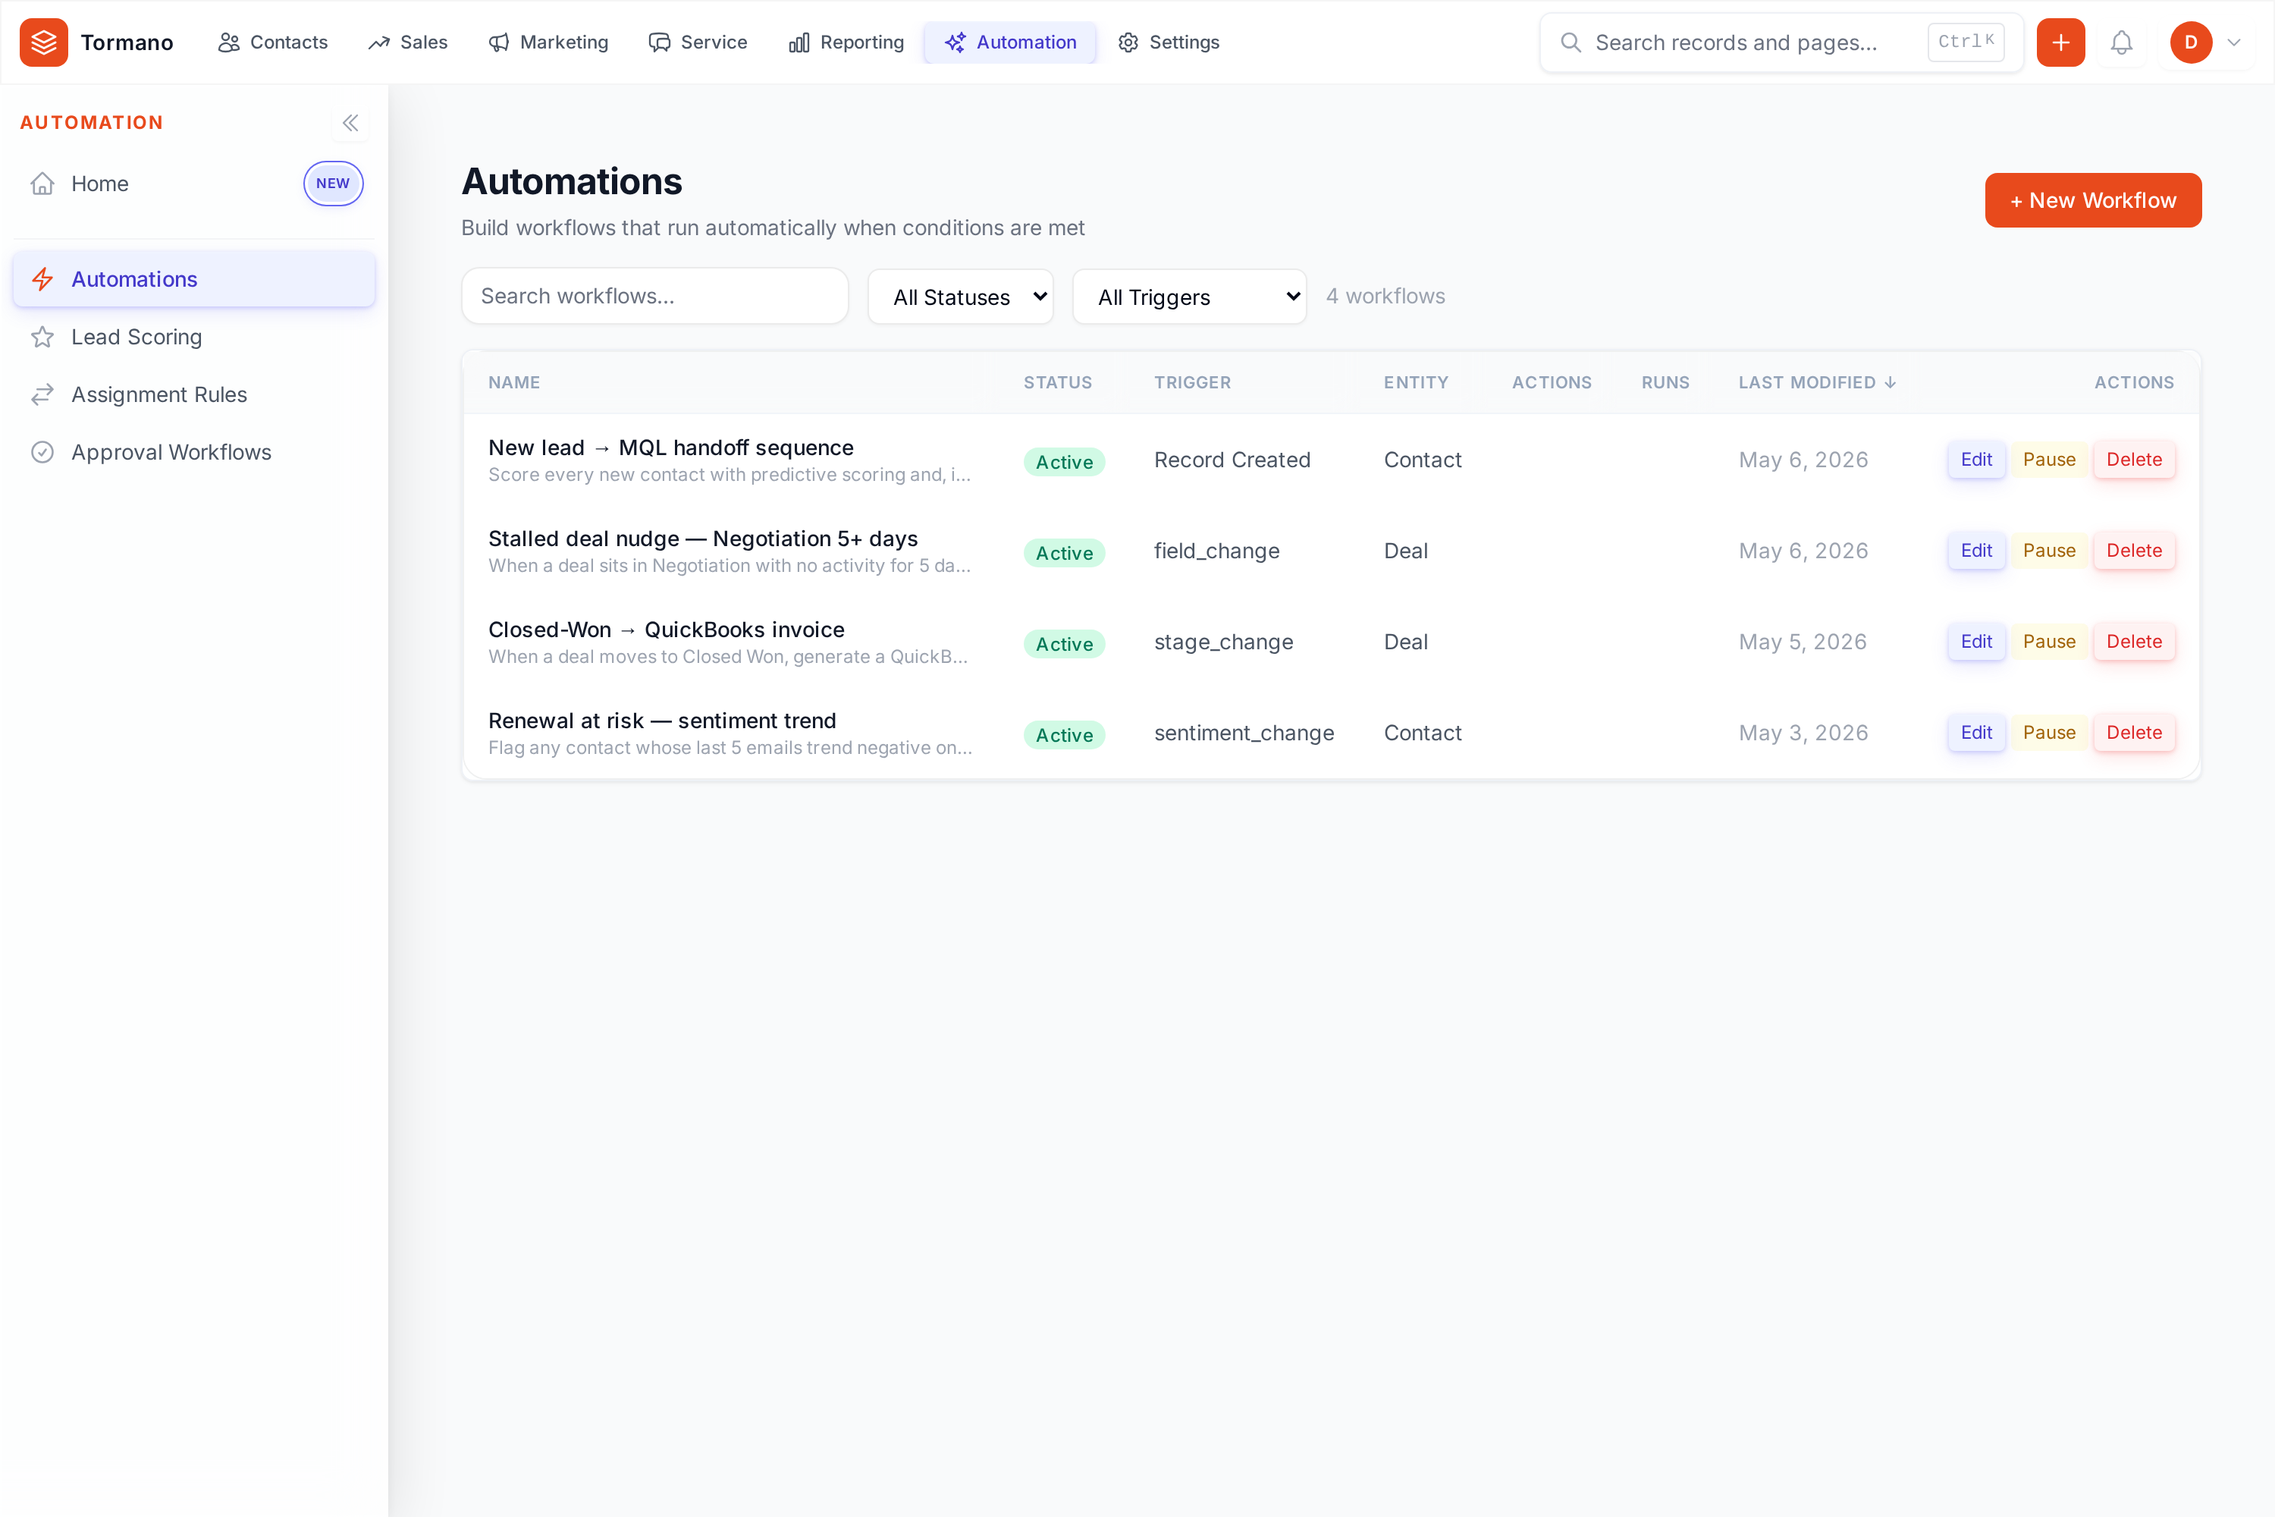Open 'Closed-Won → QuickBooks invoice' workflow
This screenshot has width=2275, height=1517.
point(667,630)
